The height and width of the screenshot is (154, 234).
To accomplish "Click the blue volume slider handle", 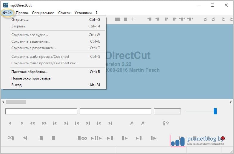I will point(215,111).
